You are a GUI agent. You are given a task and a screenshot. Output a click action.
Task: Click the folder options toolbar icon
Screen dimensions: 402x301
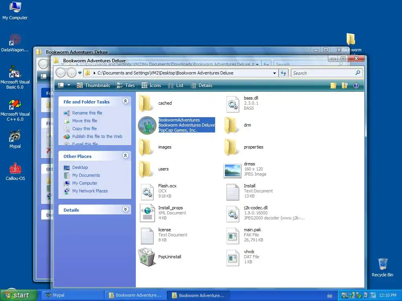[x=345, y=85]
